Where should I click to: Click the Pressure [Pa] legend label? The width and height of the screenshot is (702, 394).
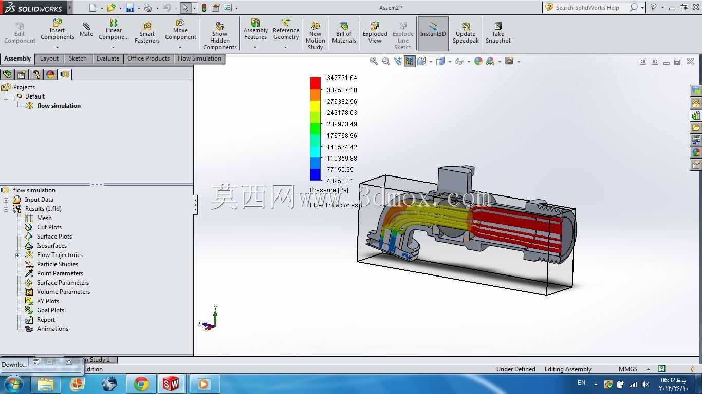click(x=329, y=190)
